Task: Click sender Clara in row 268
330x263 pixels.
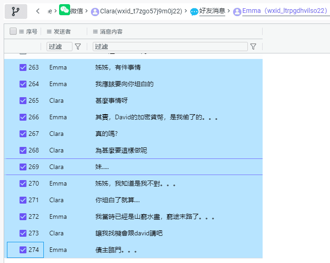Action: 56,151
